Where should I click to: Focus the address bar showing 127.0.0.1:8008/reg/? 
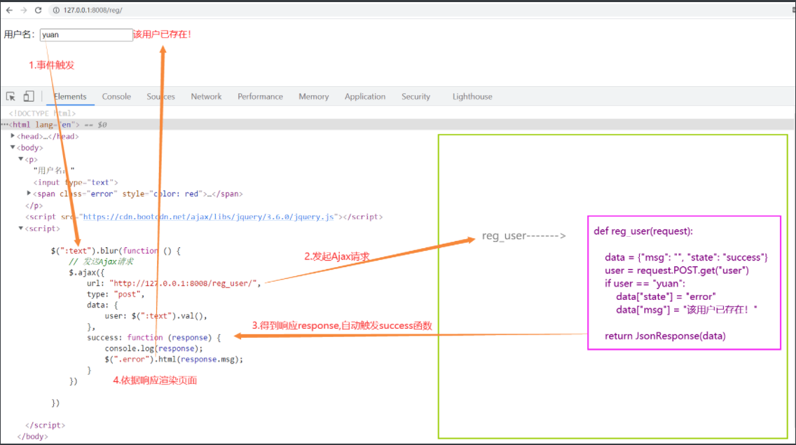[93, 10]
